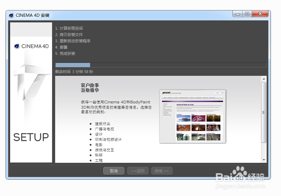
Task: Click the SETUP text in sidebar
Action: 31,137
